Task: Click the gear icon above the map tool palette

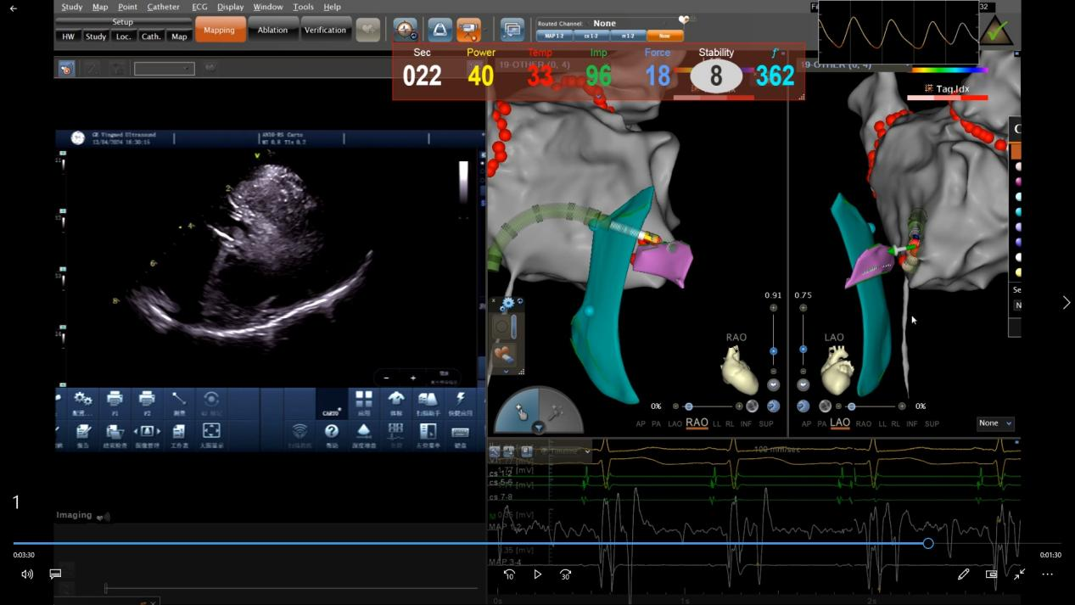Action: [507, 303]
